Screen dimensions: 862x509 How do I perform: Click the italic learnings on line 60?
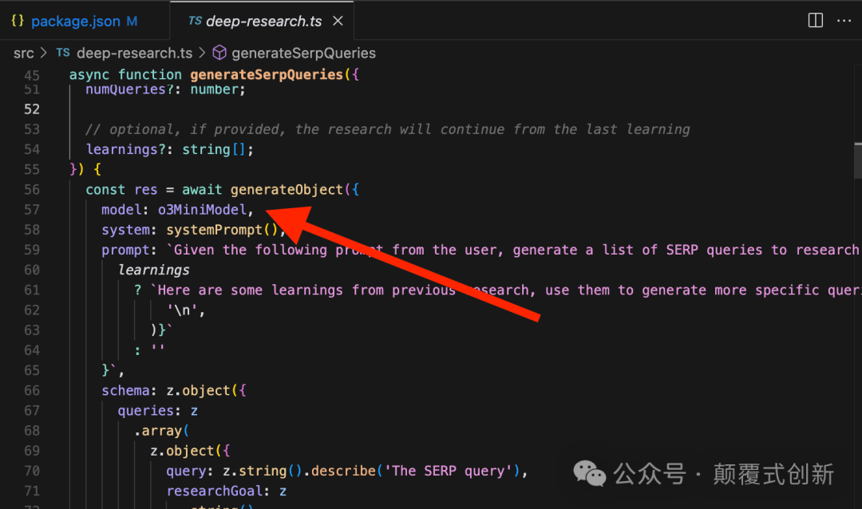(x=153, y=270)
